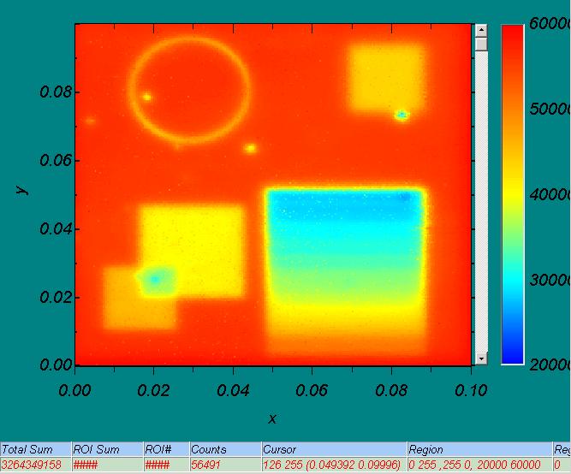Click the ROI# column header
The height and width of the screenshot is (474, 571).
coord(164,449)
